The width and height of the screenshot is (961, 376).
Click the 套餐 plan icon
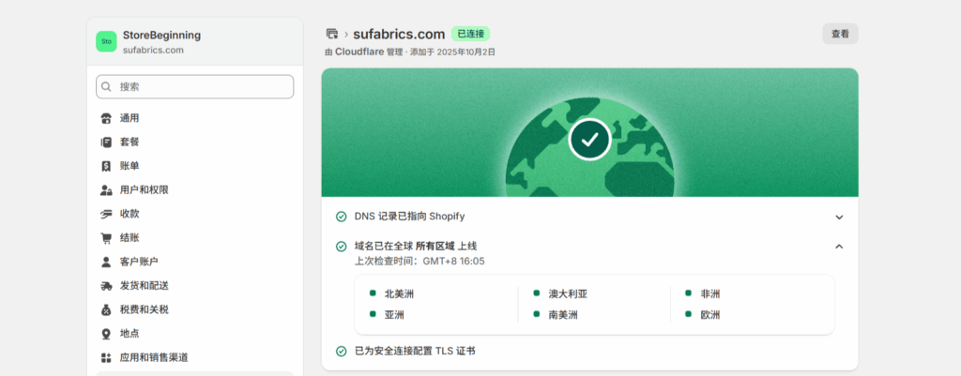[106, 142]
